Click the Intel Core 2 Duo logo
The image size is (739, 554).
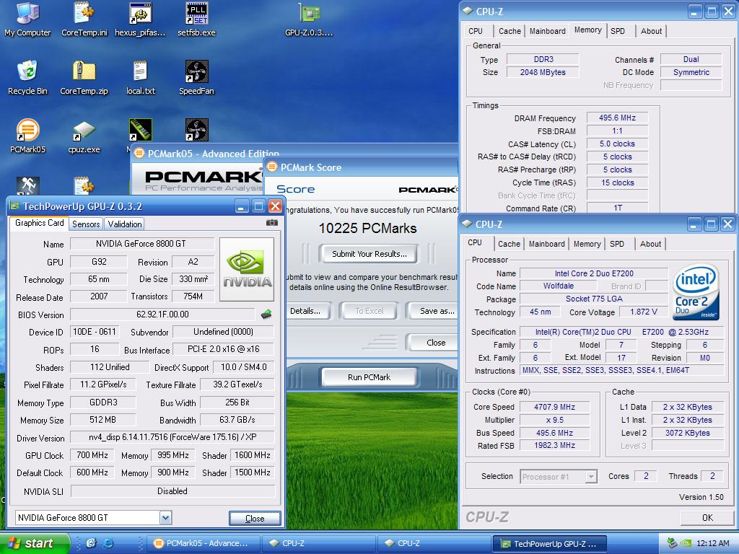[x=696, y=291]
